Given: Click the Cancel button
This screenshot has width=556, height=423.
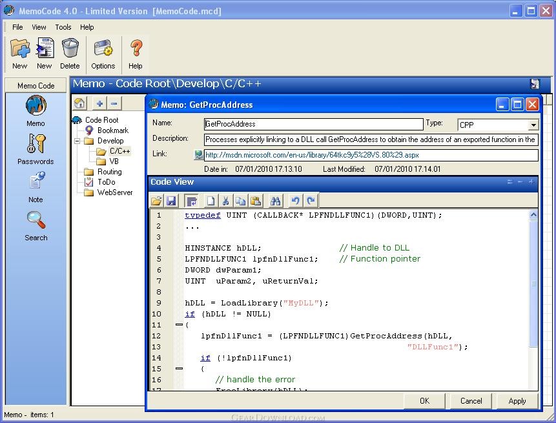Looking at the screenshot, I should pyautogui.click(x=471, y=401).
